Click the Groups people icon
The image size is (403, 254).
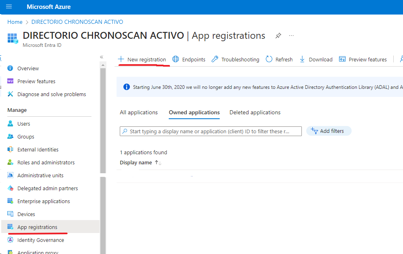point(10,136)
